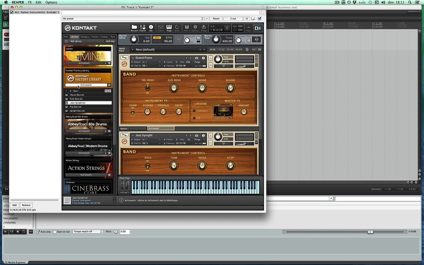This screenshot has width=424, height=265.
Task: Open the Master editor metronome icon
Action: (143, 28)
